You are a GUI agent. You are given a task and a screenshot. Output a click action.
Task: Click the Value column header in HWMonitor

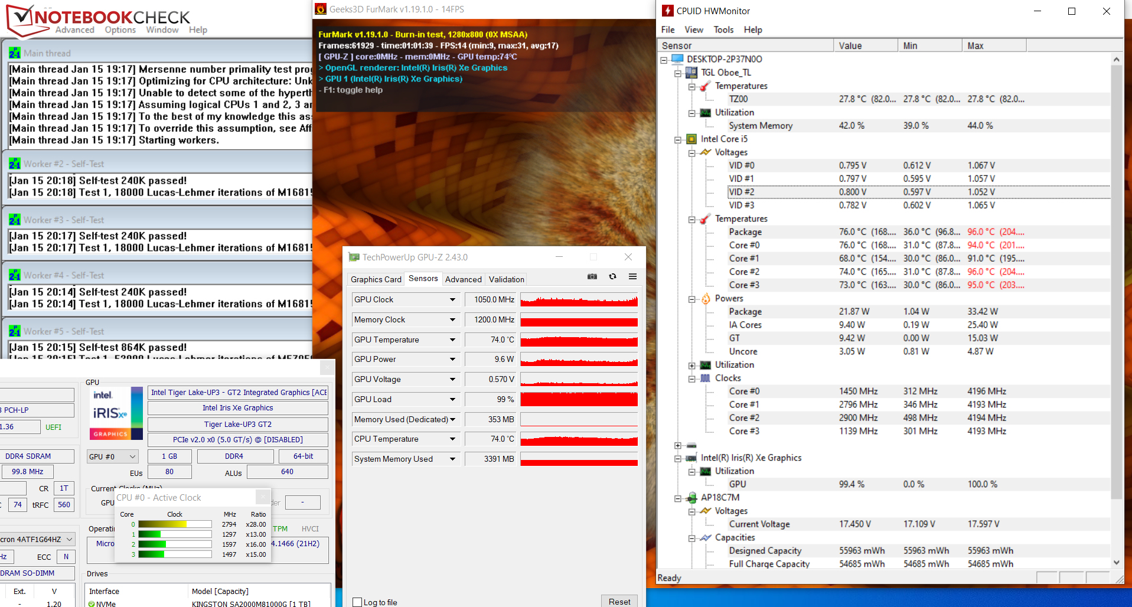(x=866, y=45)
